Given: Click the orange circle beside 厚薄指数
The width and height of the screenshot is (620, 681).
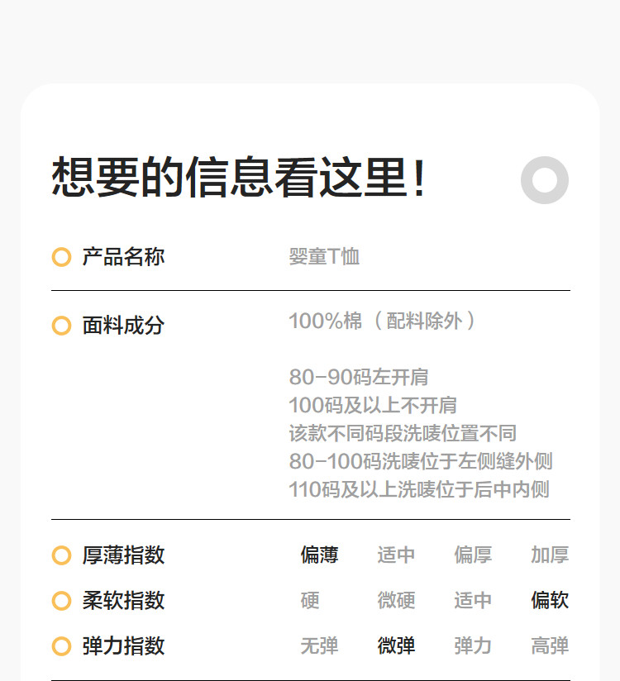Looking at the screenshot, I should pyautogui.click(x=61, y=555).
